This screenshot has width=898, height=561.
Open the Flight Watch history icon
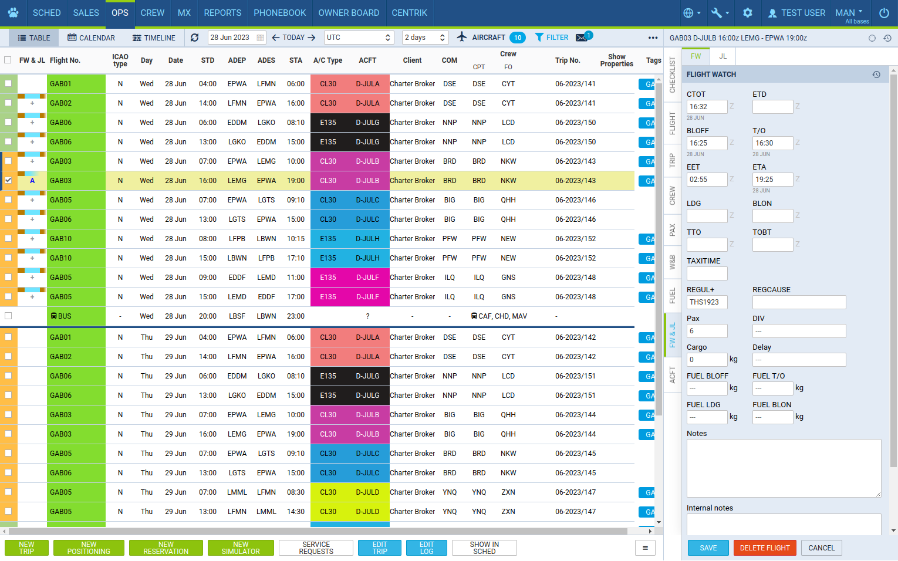pyautogui.click(x=876, y=75)
